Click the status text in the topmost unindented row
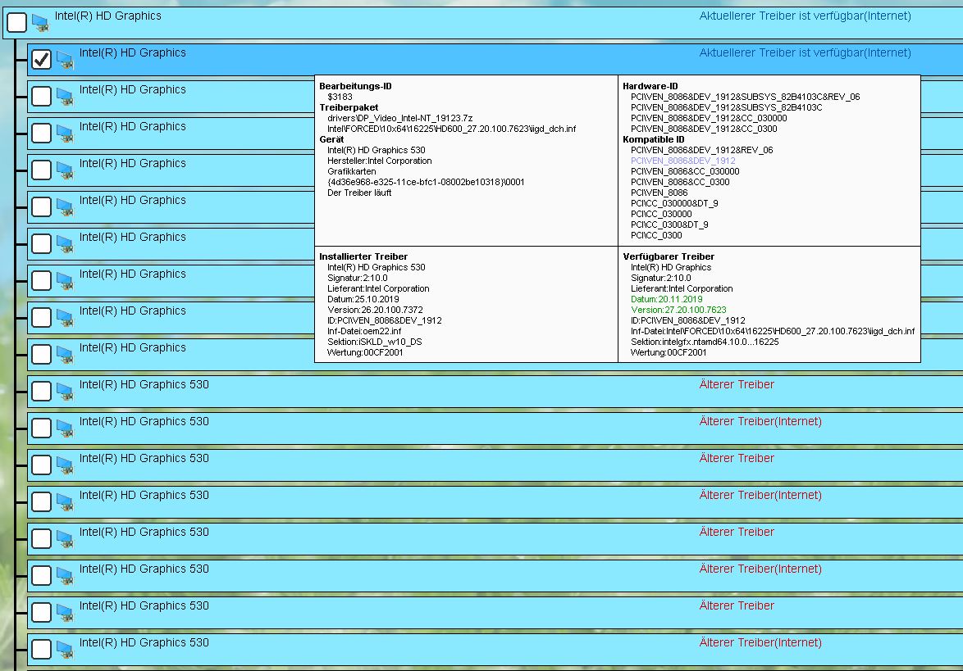 point(805,16)
